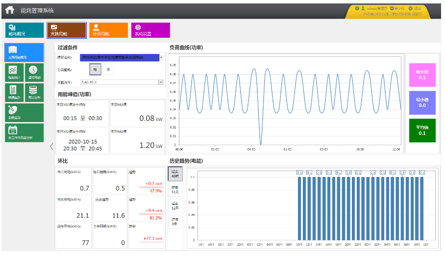Click the red +0.2 kWh trend

click(x=154, y=183)
